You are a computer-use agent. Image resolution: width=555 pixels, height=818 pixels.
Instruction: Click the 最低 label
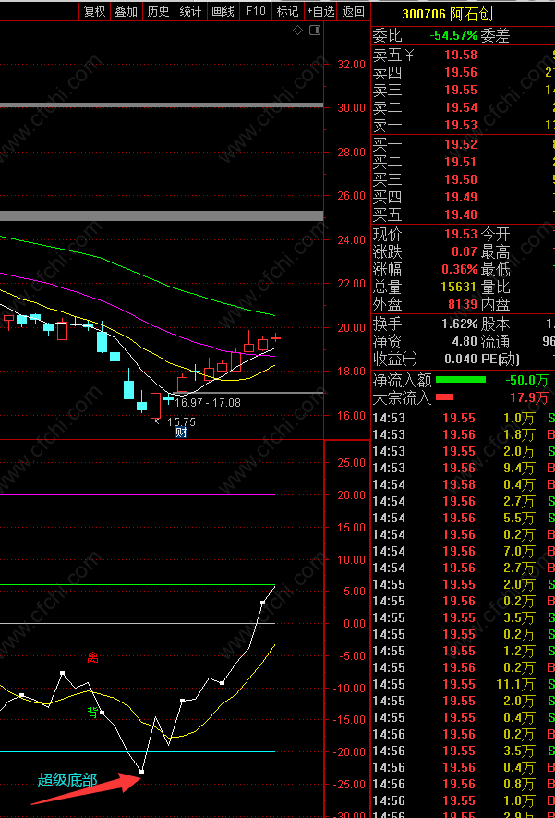pos(495,270)
